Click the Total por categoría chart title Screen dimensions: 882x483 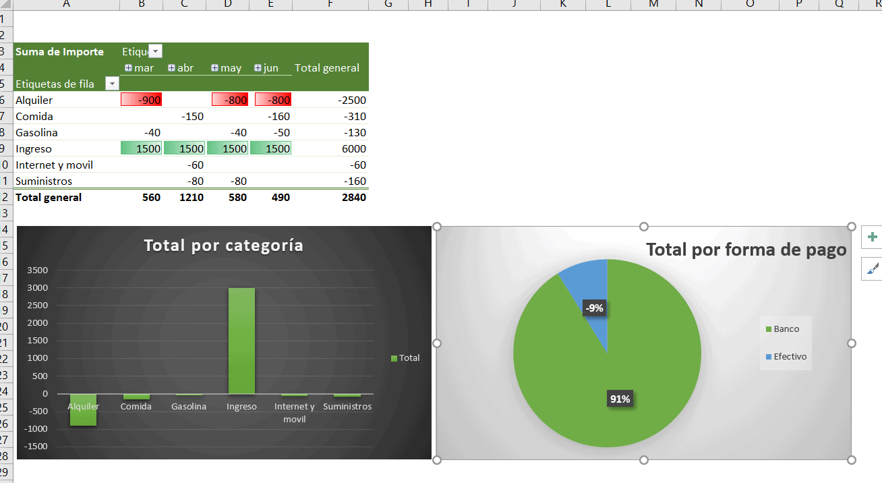click(224, 246)
